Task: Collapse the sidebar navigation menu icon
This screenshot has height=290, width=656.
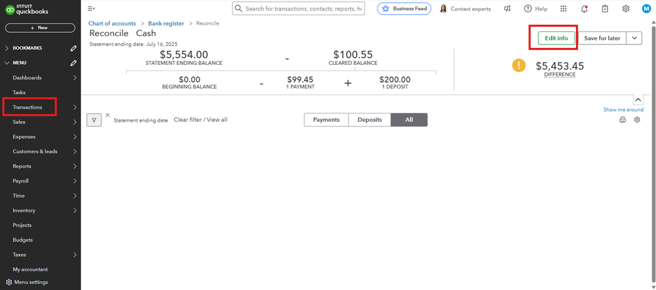Action: pos(91,9)
